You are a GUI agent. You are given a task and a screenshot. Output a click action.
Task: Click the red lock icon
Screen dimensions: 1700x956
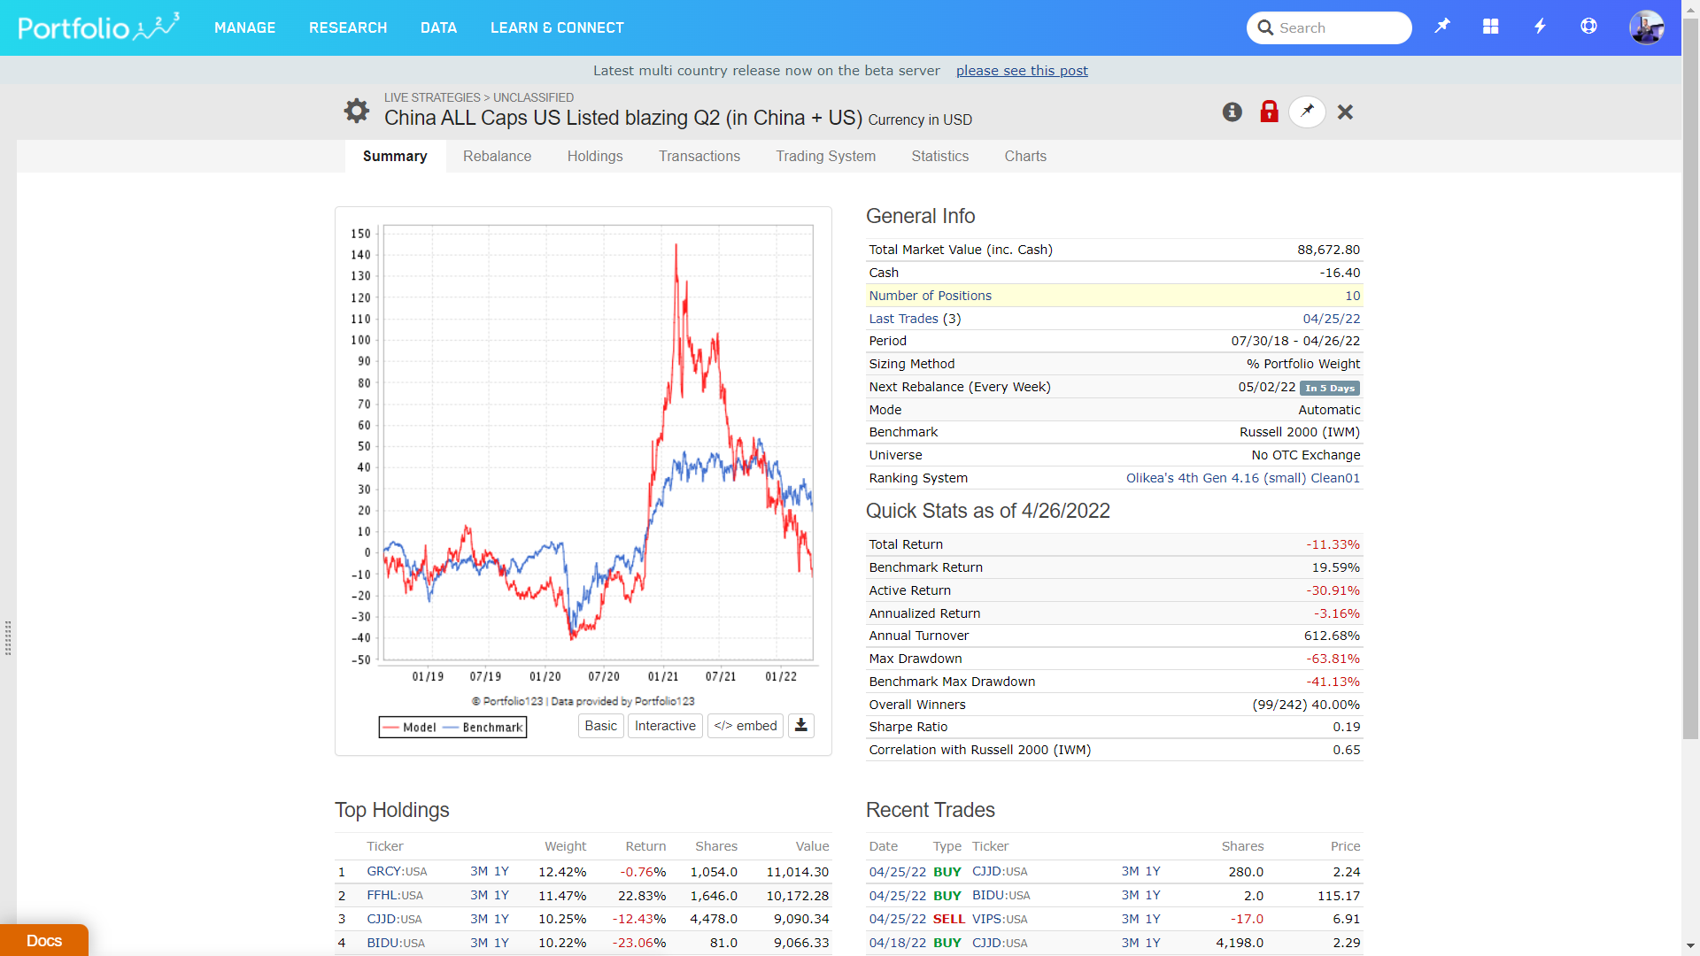[x=1269, y=112]
